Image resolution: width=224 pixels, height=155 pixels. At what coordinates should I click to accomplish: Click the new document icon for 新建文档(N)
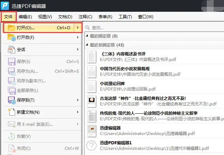(11, 112)
